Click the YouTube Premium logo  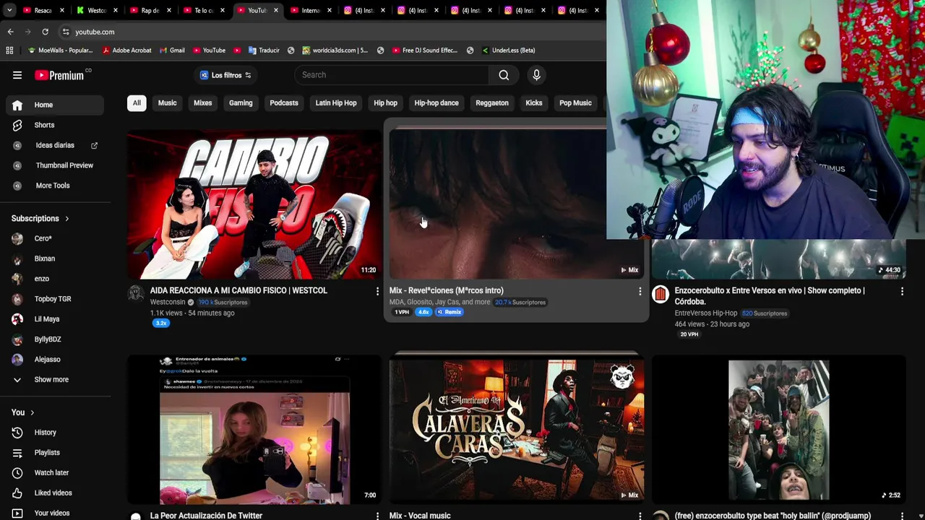click(59, 75)
